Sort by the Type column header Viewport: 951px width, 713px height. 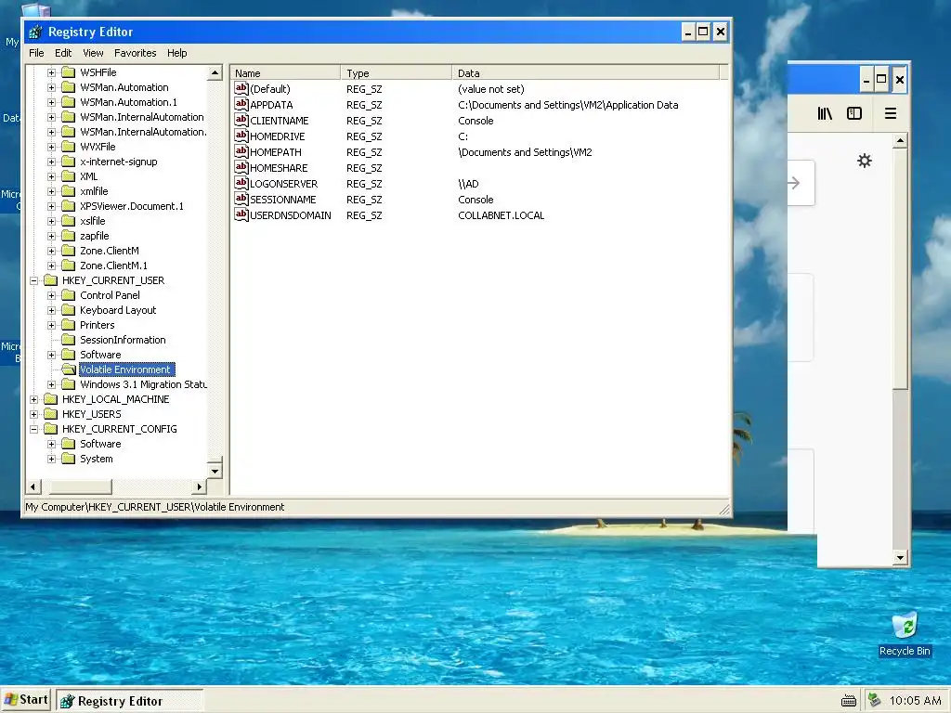pos(396,72)
